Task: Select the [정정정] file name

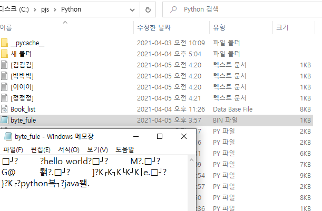Action: click(x=22, y=98)
